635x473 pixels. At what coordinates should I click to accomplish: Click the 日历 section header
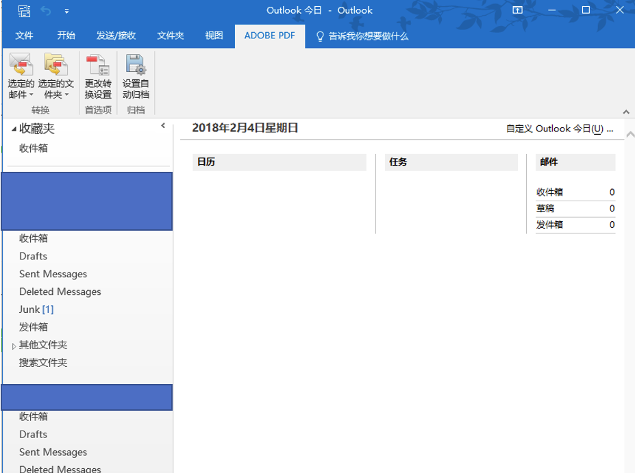pos(279,162)
